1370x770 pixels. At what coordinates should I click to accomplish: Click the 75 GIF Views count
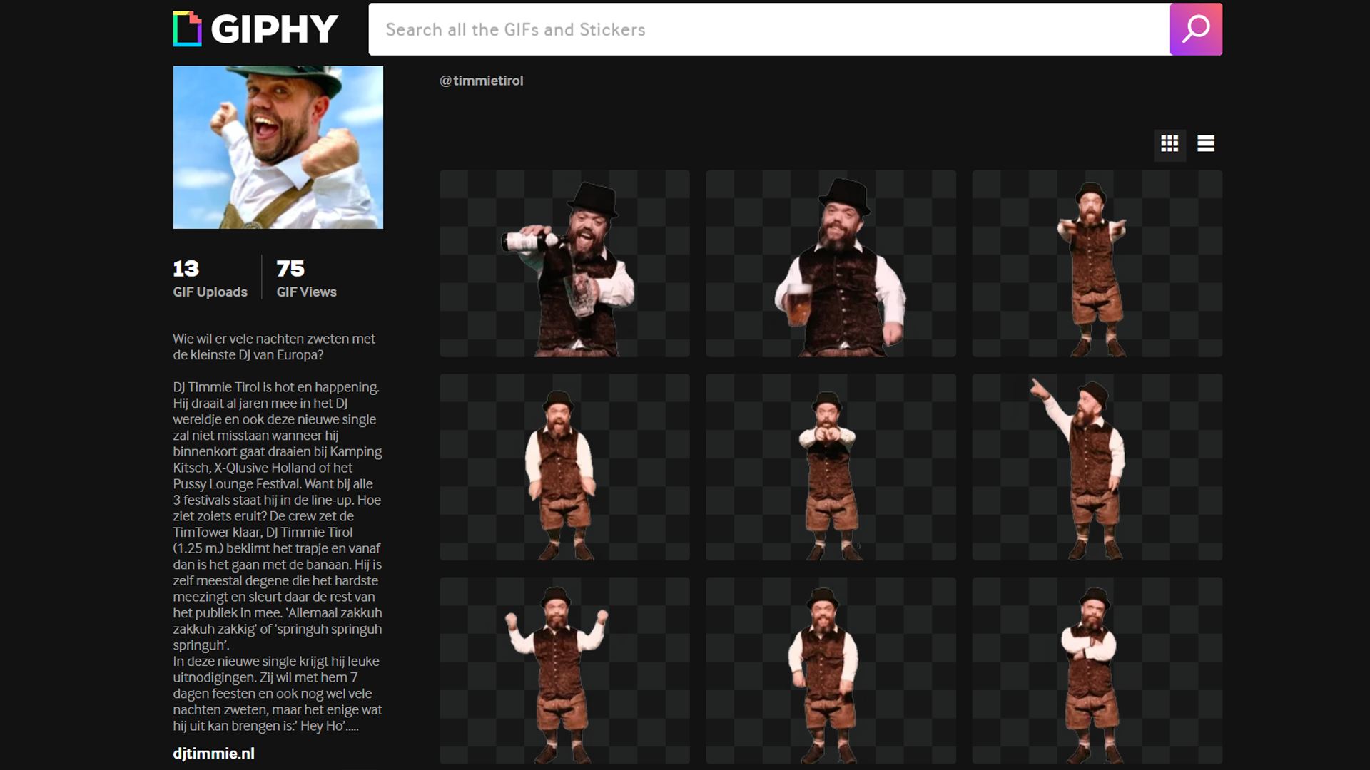(306, 278)
